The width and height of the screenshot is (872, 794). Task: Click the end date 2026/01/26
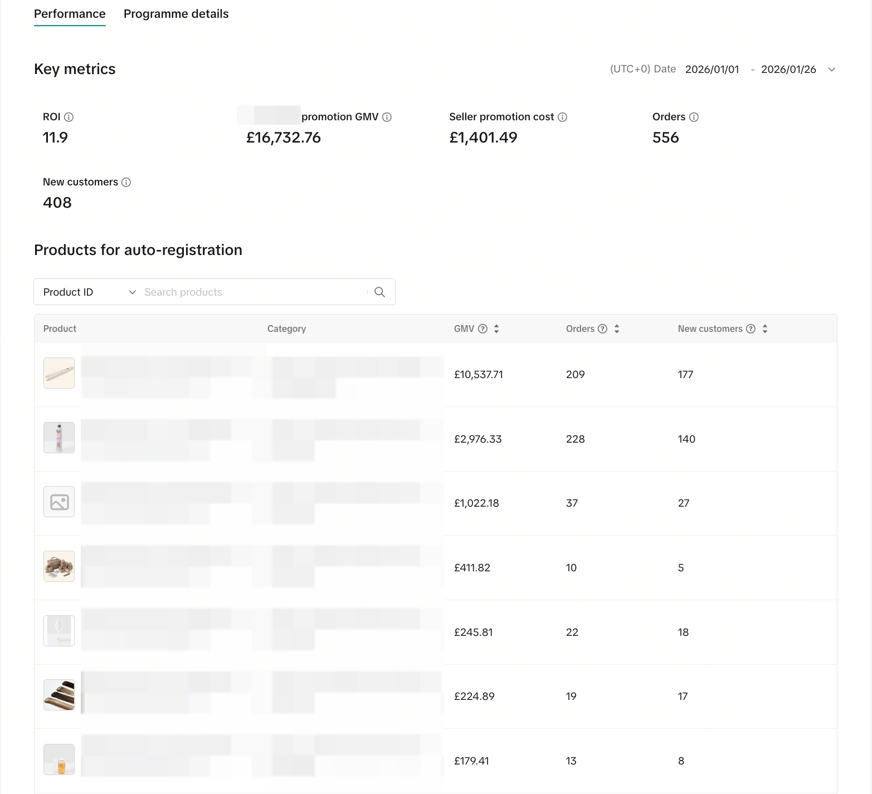(788, 70)
